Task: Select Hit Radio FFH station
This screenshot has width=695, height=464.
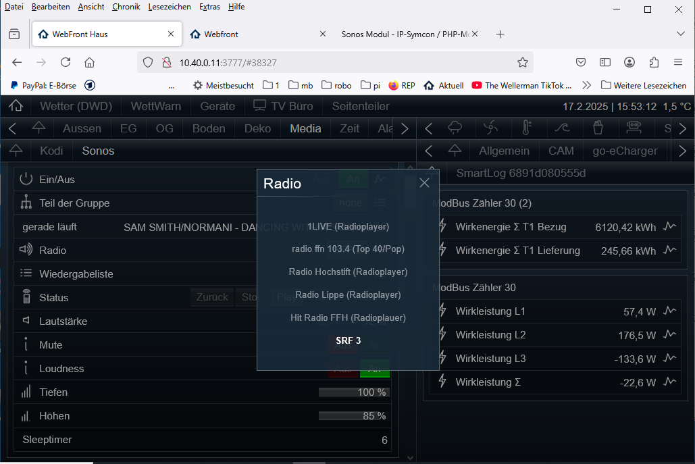Action: tap(348, 317)
